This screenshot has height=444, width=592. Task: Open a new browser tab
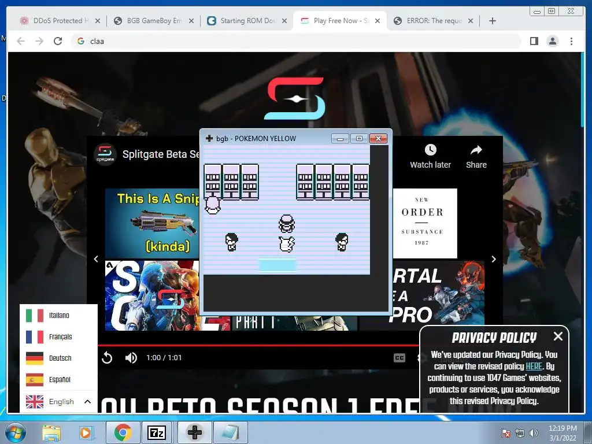tap(493, 21)
